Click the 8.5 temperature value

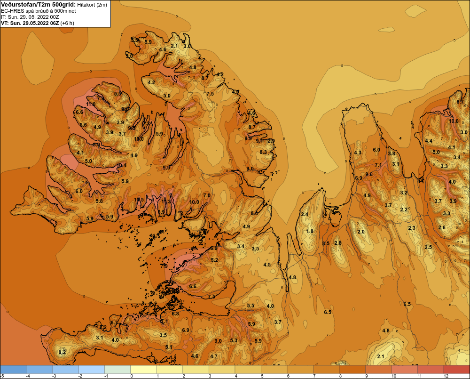click(x=326, y=243)
